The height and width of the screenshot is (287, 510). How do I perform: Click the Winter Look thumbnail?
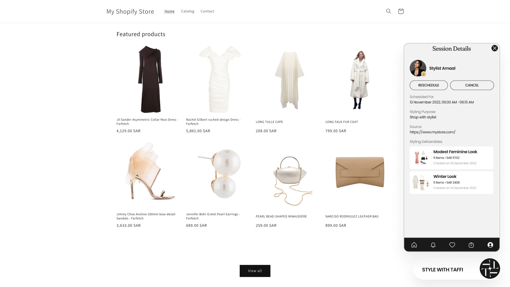tap(420, 182)
